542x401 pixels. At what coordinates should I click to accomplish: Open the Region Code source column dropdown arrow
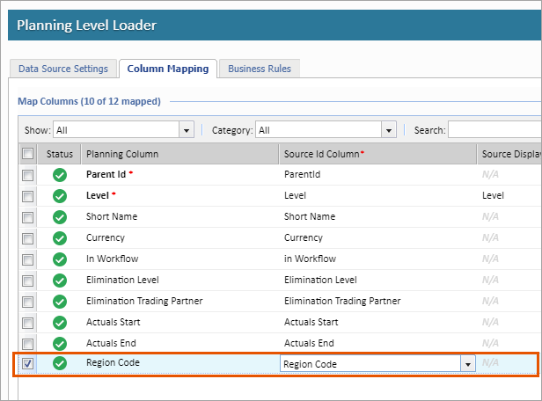[468, 364]
